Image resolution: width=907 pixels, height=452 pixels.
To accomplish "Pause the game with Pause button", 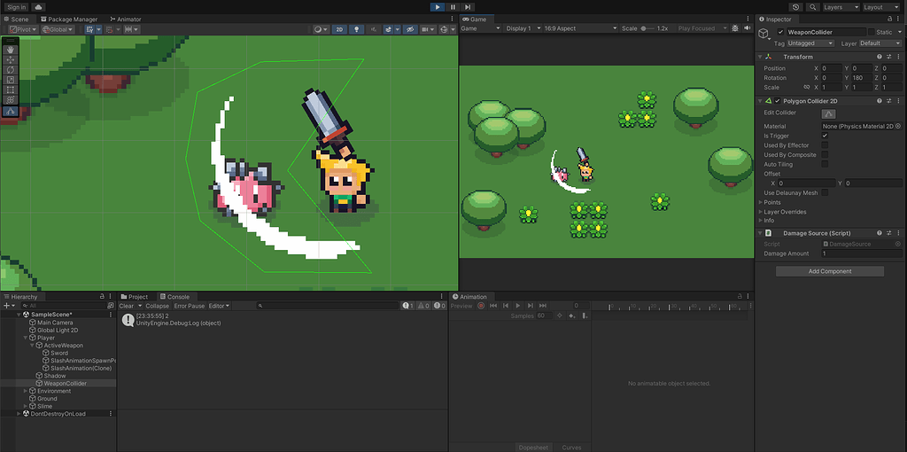I will [453, 7].
